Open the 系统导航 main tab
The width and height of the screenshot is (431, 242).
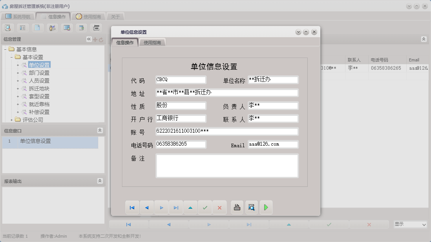point(18,17)
